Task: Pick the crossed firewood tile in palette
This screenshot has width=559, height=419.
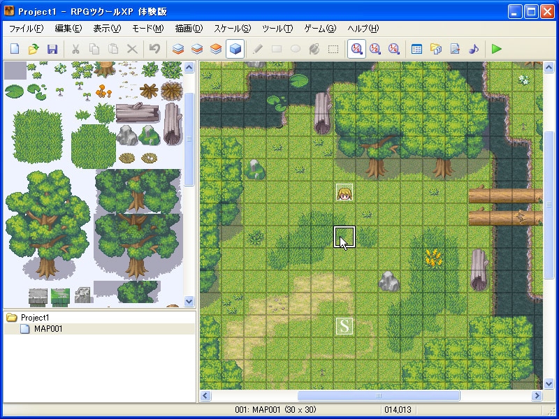Action: 149,91
